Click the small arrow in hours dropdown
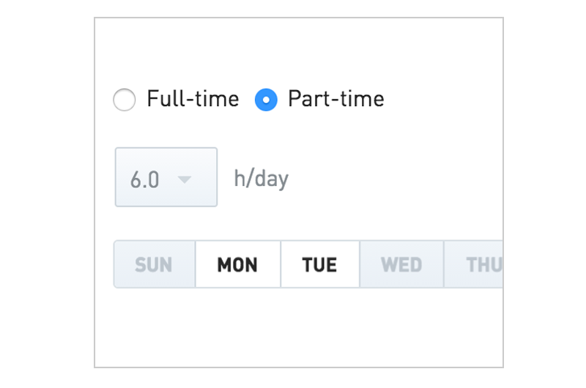Viewport: 586px width, 388px height. [185, 179]
